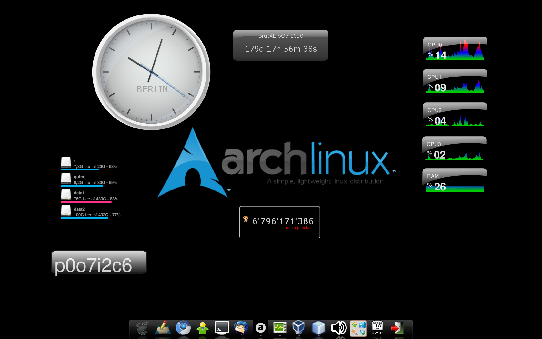Screen dimensions: 542x339
Task: Click the '100G free of 432G - 77%' text
Action: (97, 215)
